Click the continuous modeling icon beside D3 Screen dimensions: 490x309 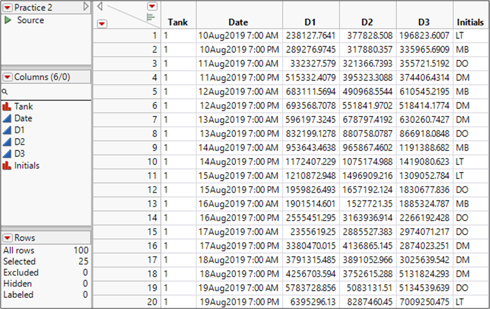7,153
